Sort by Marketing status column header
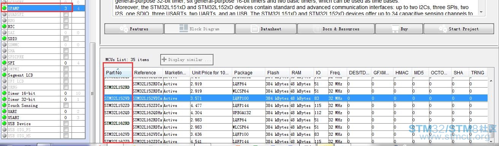This screenshot has height=146, width=499. [x=176, y=72]
